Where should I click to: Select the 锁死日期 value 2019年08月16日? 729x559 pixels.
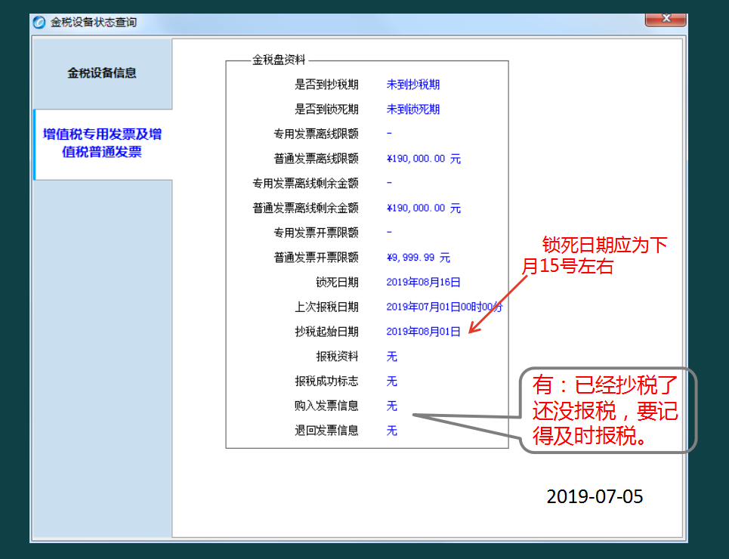425,283
